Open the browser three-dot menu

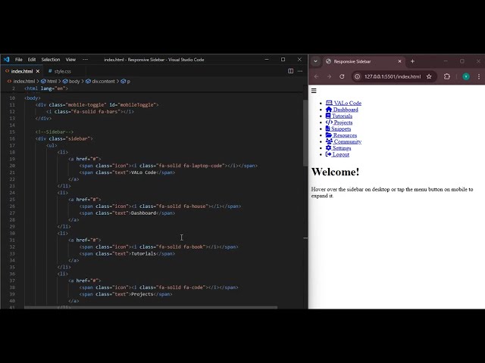479,76
